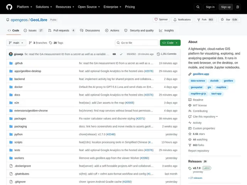Open the docker folder
This screenshot has height=185, width=247.
[x=19, y=87]
